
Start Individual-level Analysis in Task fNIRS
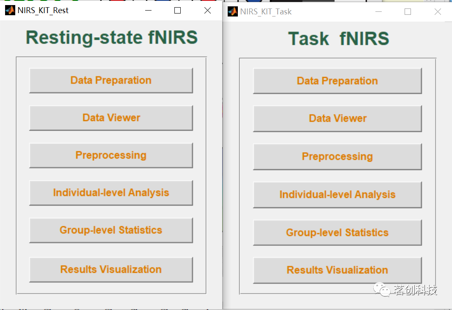click(x=337, y=195)
